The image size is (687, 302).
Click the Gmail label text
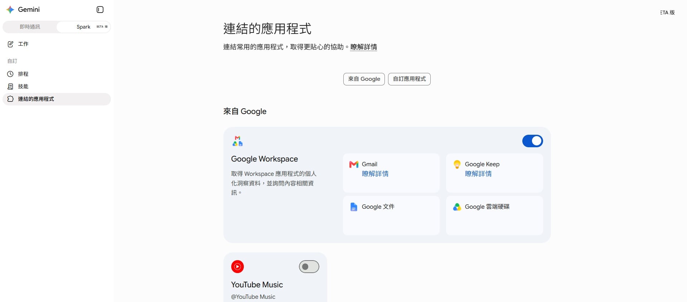369,164
